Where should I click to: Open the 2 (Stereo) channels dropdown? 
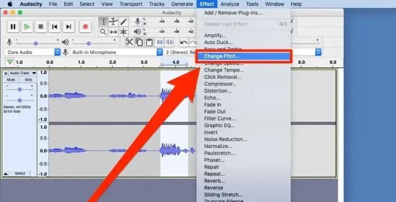[180, 52]
